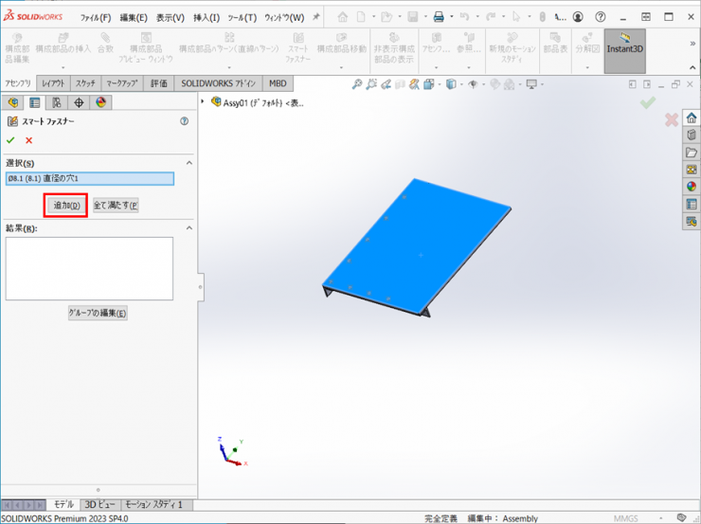The width and height of the screenshot is (701, 524).
Task: Open the DisplayManager color sphere tab
Action: (99, 102)
